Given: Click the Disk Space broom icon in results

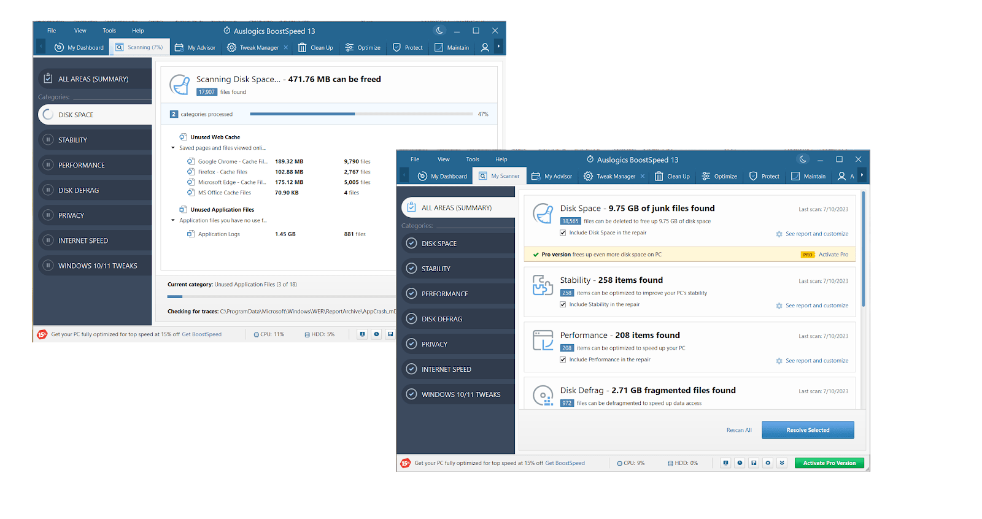Looking at the screenshot, I should click(543, 213).
